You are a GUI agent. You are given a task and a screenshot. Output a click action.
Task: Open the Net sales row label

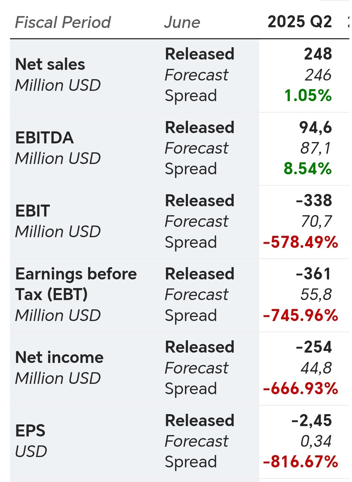pos(50,65)
